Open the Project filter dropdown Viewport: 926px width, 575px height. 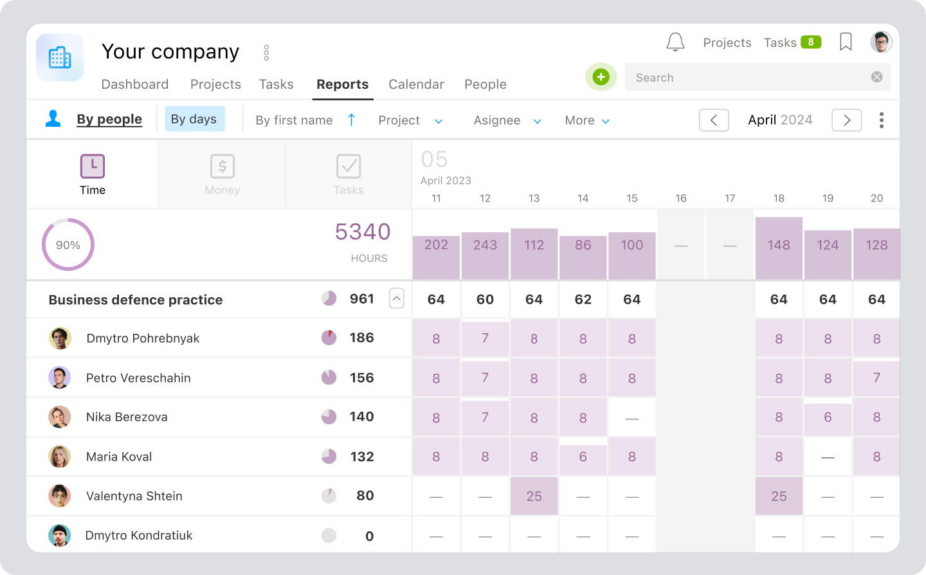(x=410, y=120)
